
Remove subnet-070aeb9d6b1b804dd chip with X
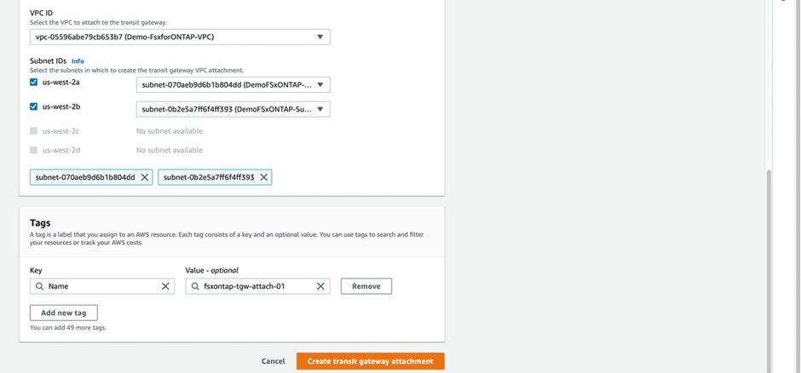(145, 177)
